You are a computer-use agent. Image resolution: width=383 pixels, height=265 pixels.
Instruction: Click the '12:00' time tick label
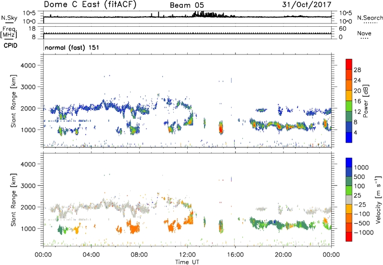pyautogui.click(x=187, y=255)
